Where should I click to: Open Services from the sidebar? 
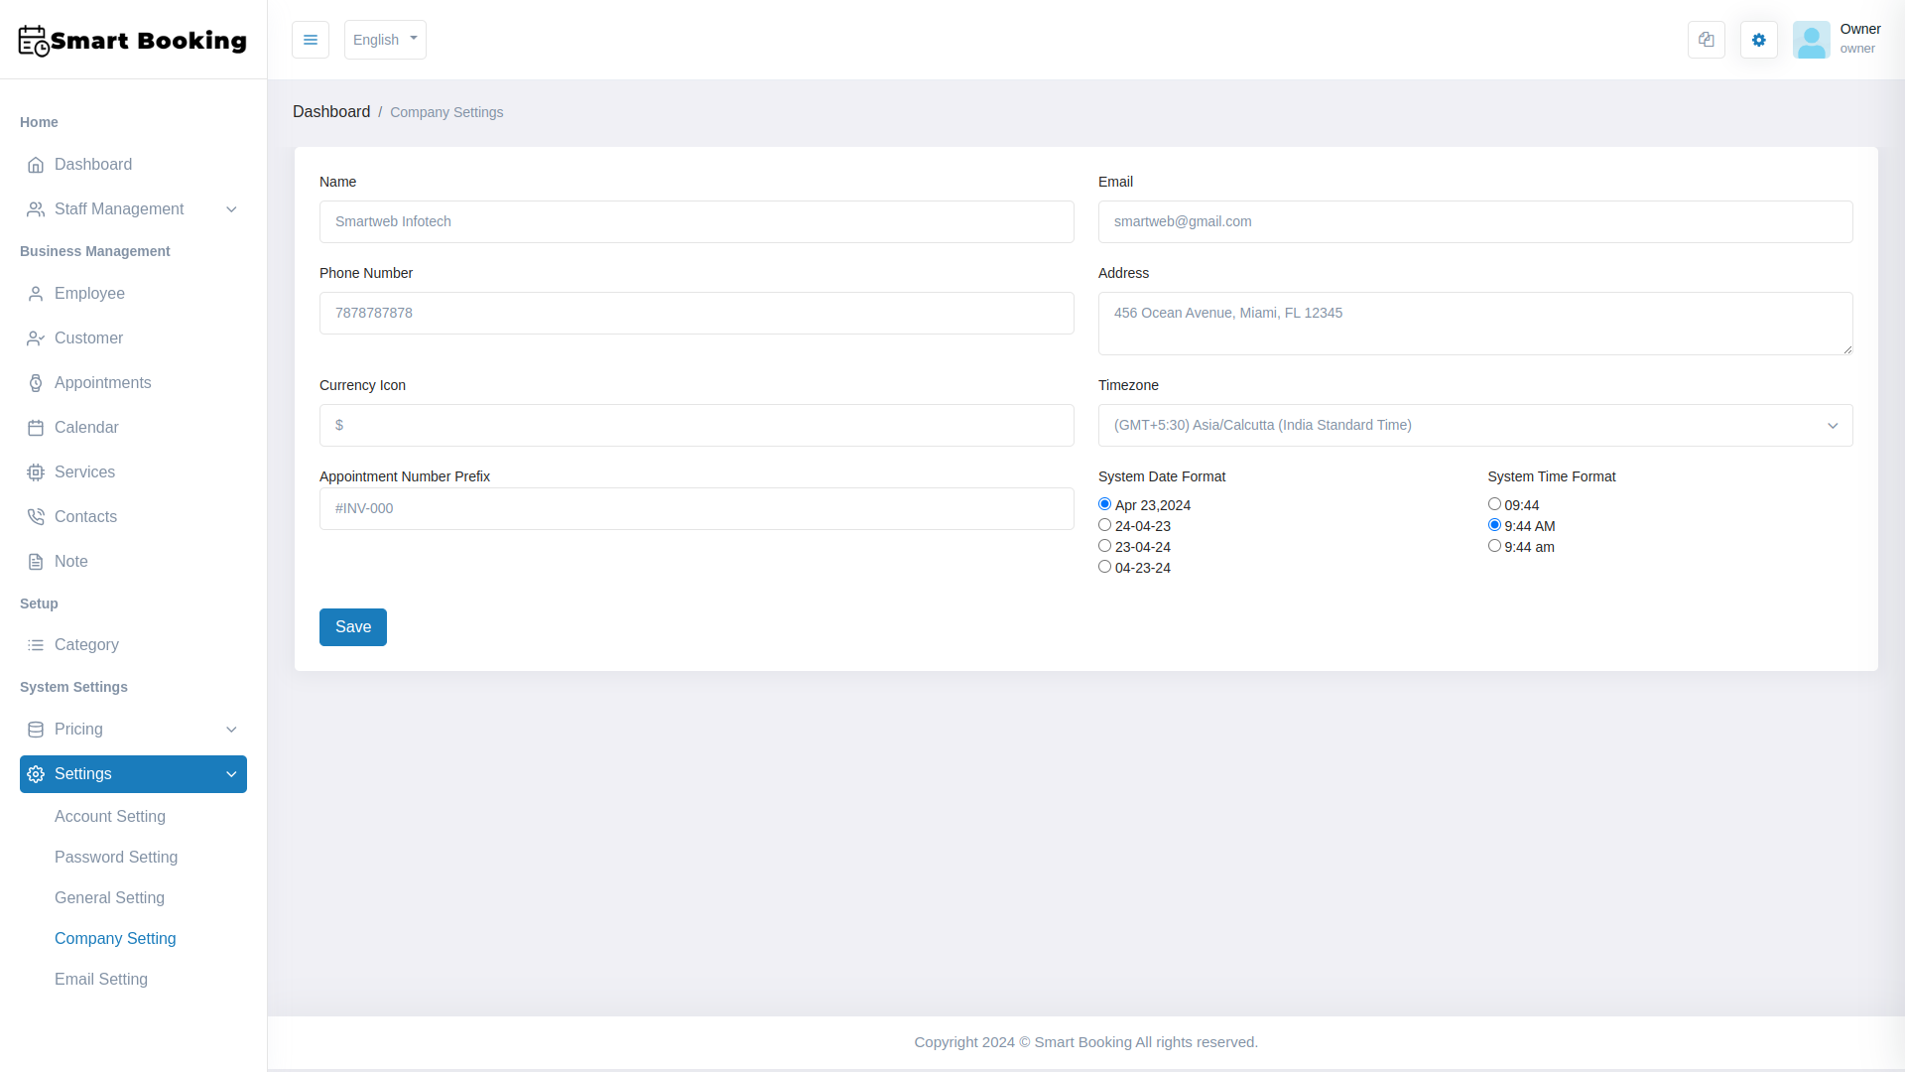[x=85, y=471]
